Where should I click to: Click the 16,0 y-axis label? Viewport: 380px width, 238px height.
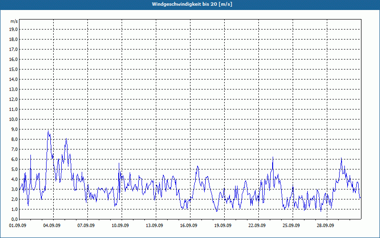tap(13, 59)
